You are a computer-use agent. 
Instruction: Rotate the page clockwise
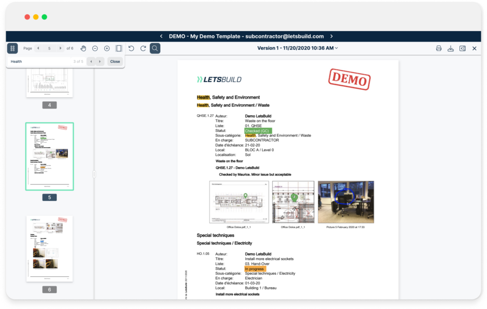tap(143, 48)
